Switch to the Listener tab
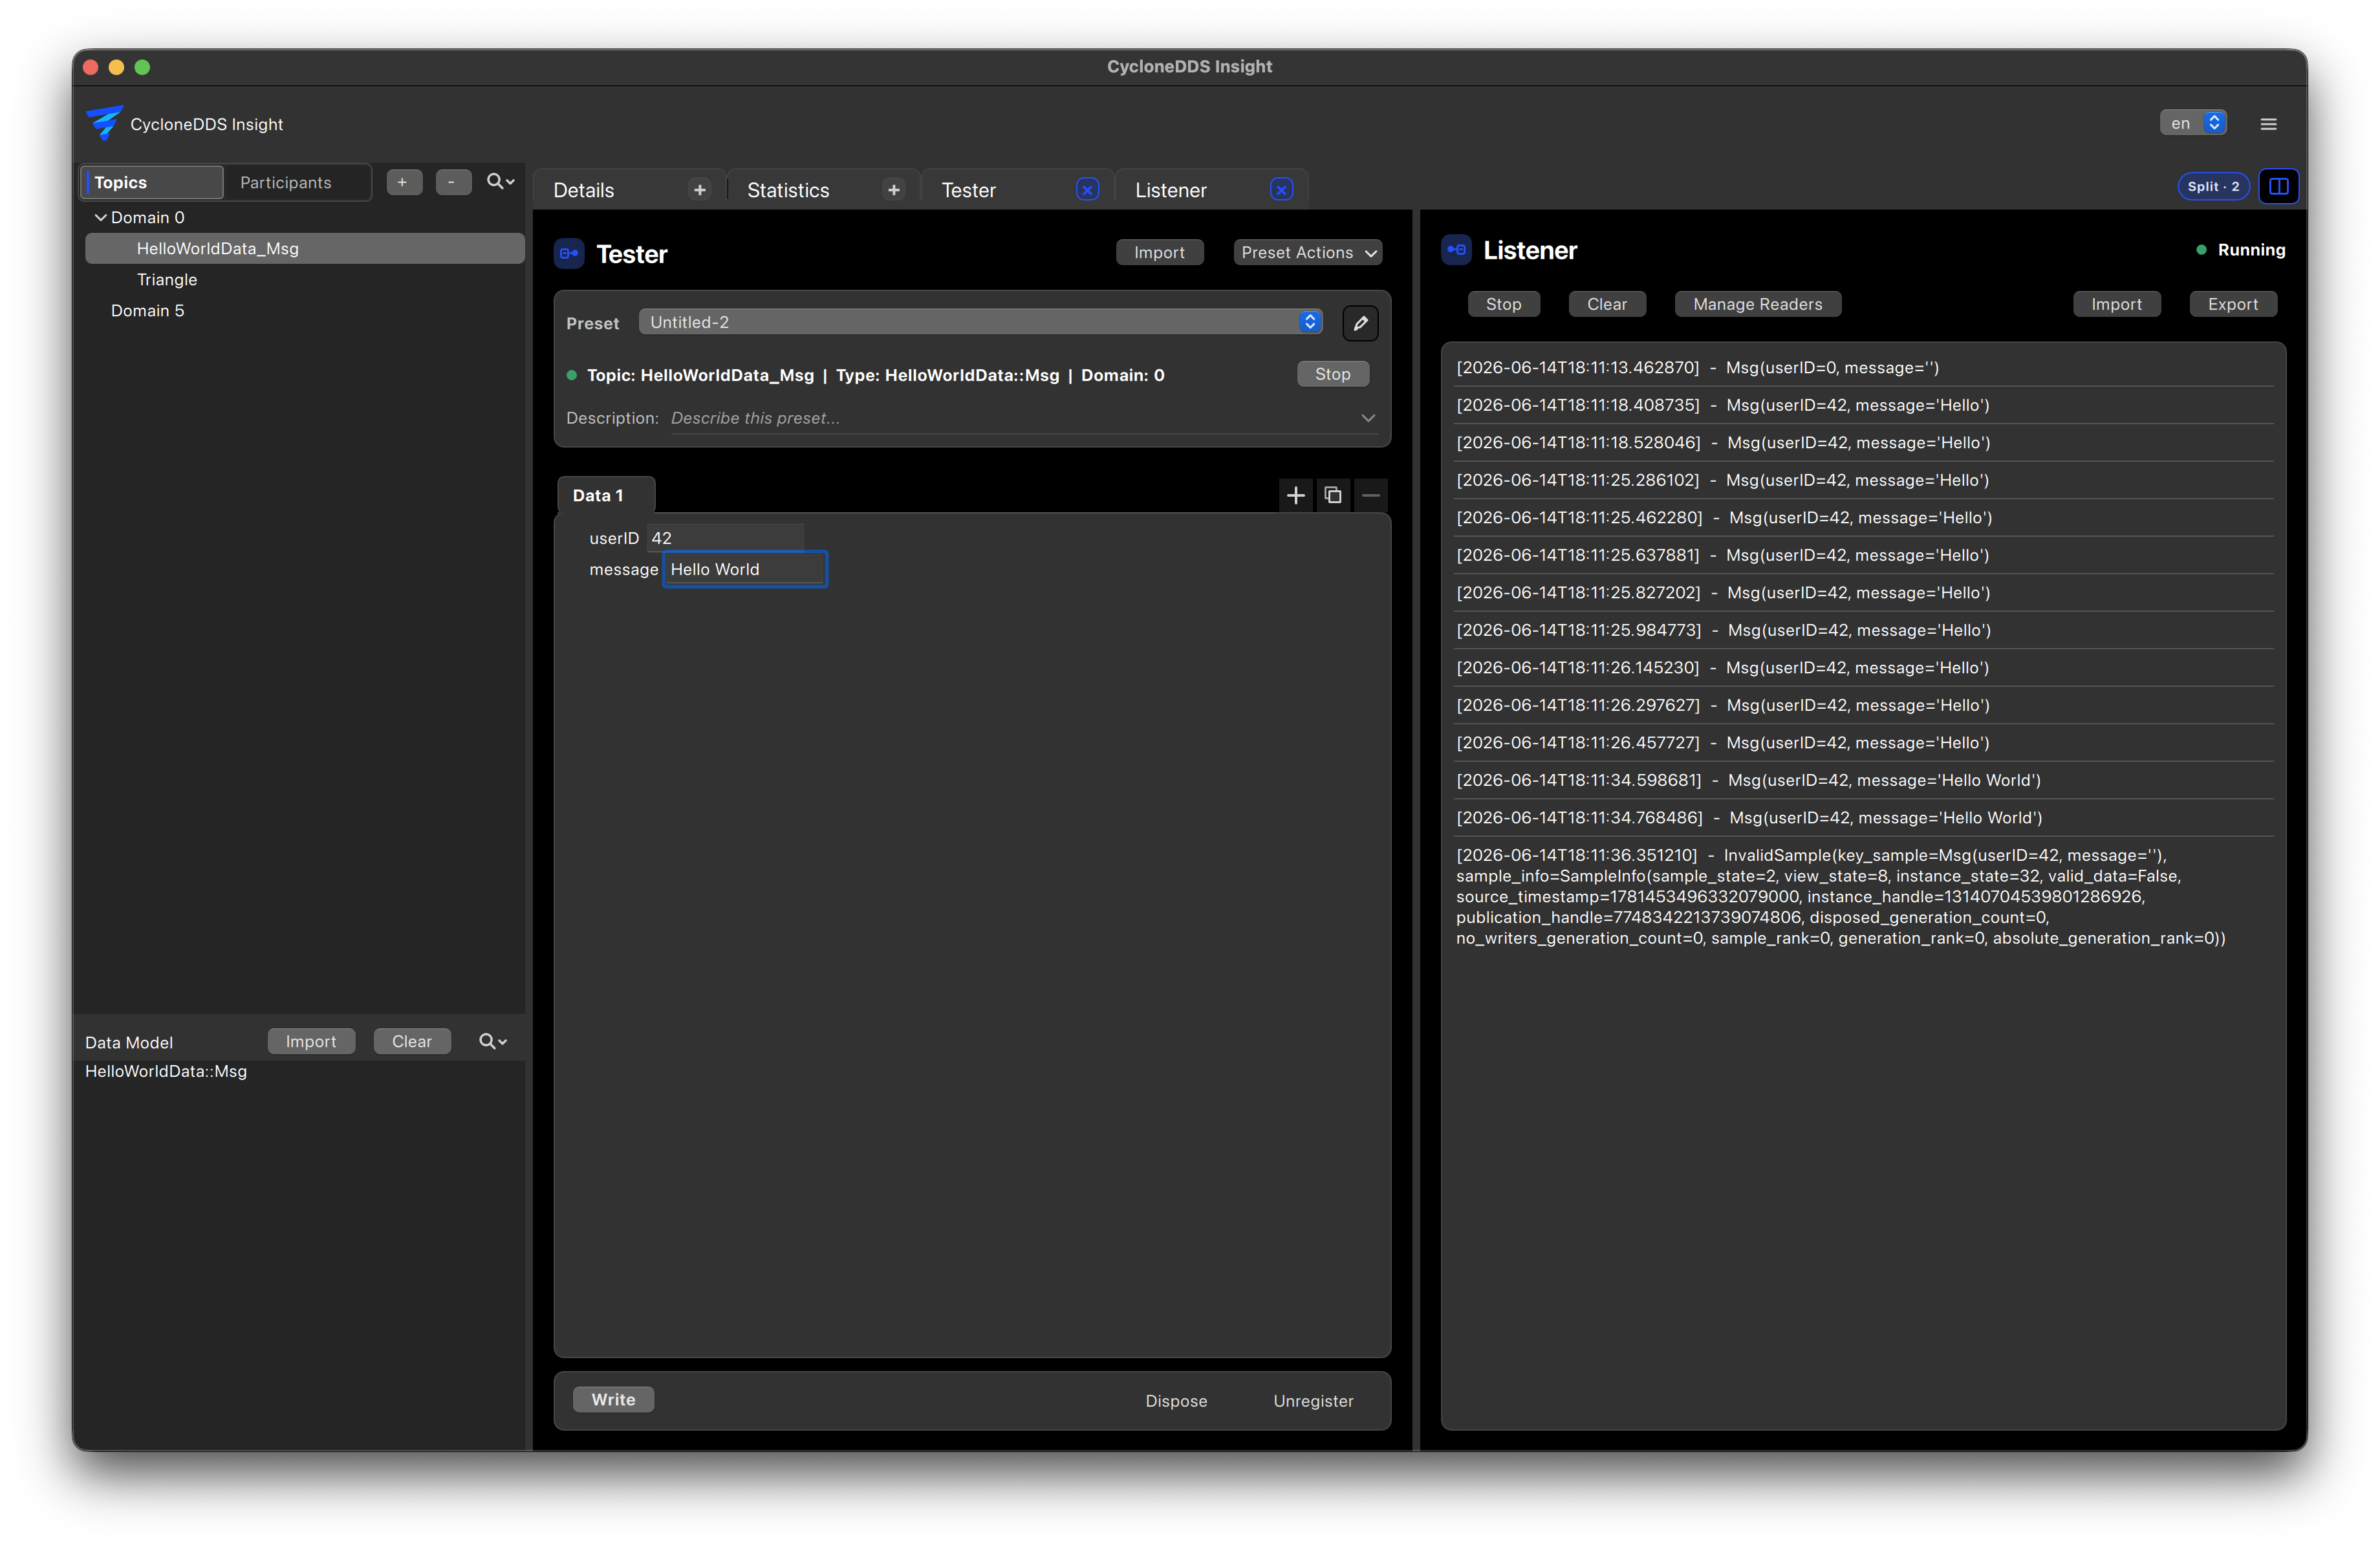The height and width of the screenshot is (1547, 2380). [x=1170, y=190]
